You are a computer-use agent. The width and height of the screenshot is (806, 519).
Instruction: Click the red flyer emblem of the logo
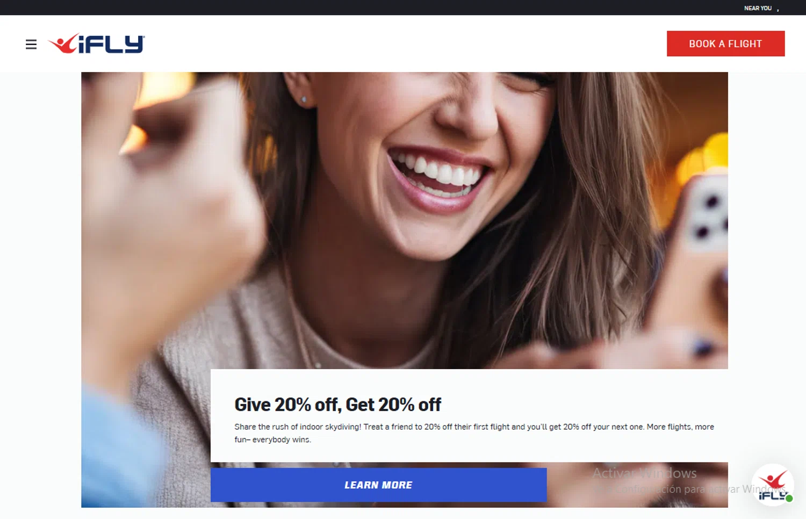pyautogui.click(x=63, y=44)
